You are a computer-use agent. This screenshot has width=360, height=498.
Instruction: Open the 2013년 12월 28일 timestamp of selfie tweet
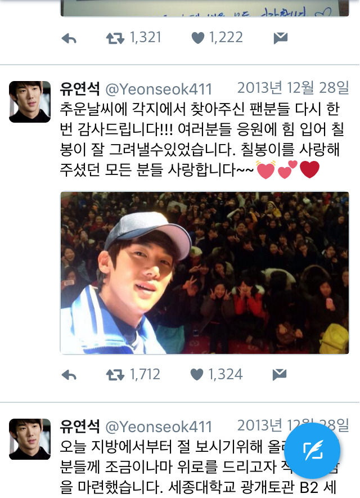click(293, 88)
